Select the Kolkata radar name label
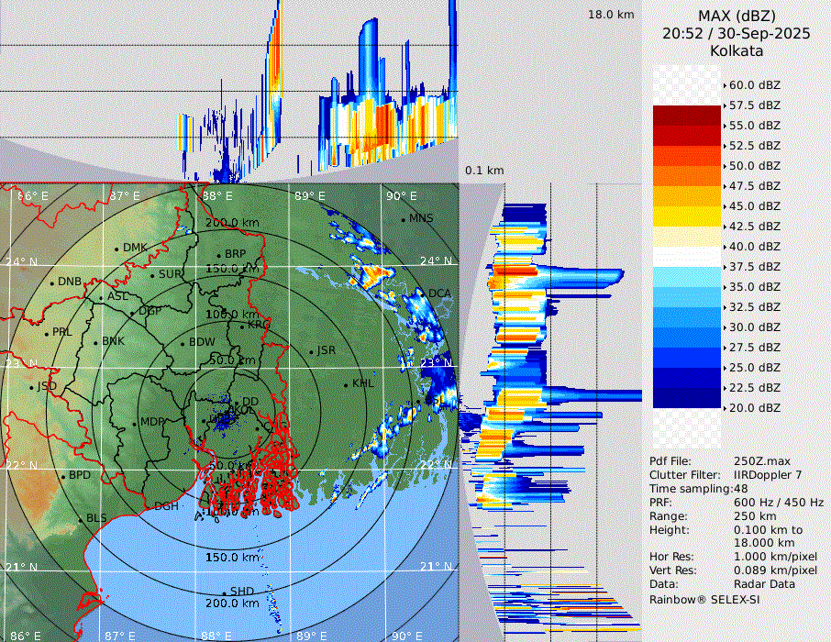 pos(737,51)
